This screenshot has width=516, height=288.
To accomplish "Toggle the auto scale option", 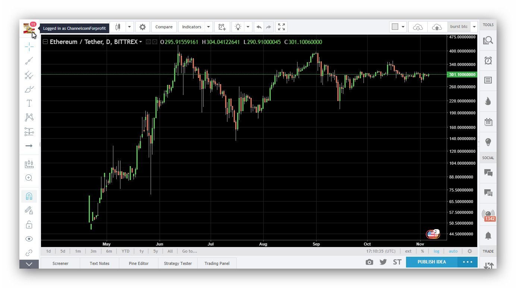I will [453, 251].
